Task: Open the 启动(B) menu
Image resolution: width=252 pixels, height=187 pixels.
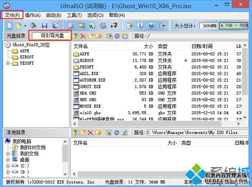Action: pyautogui.click(x=53, y=15)
